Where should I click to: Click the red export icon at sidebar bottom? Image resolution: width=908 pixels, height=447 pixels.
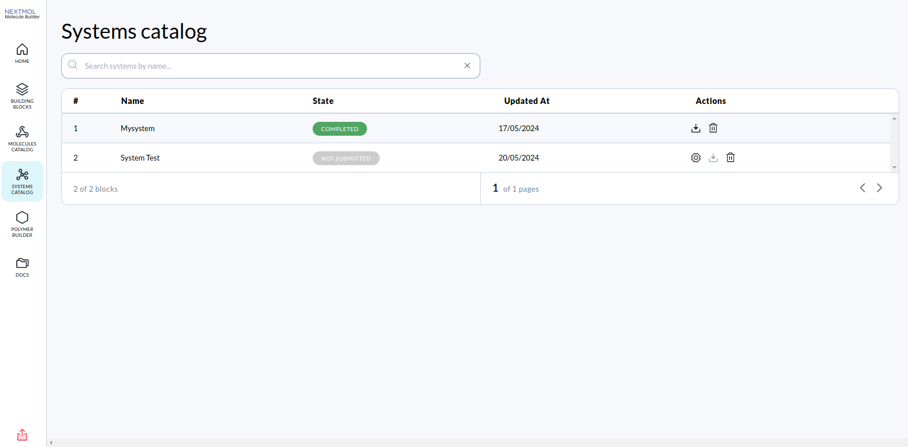pos(22,435)
